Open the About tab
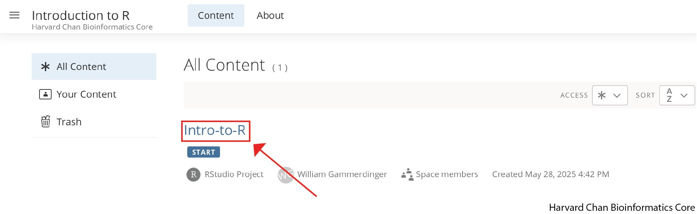The width and height of the screenshot is (697, 214). click(x=270, y=16)
